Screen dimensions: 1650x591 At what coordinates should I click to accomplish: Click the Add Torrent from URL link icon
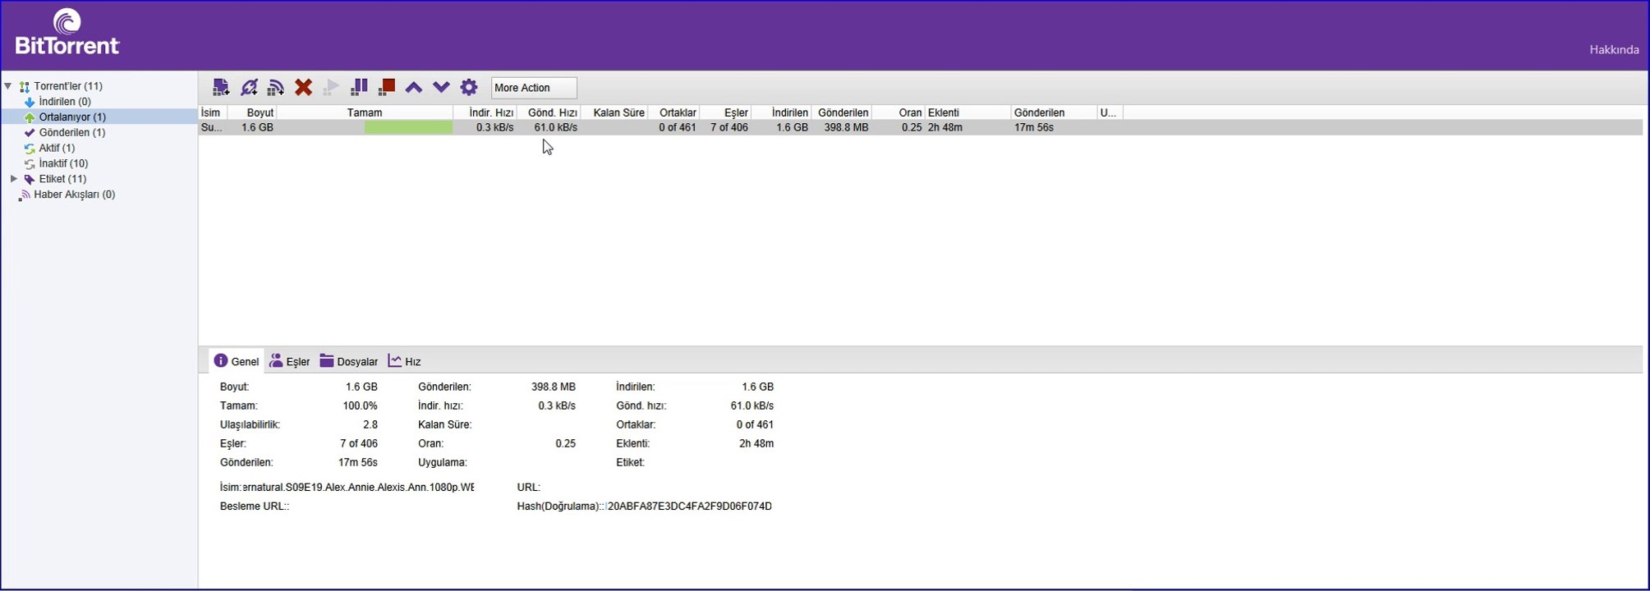click(249, 87)
